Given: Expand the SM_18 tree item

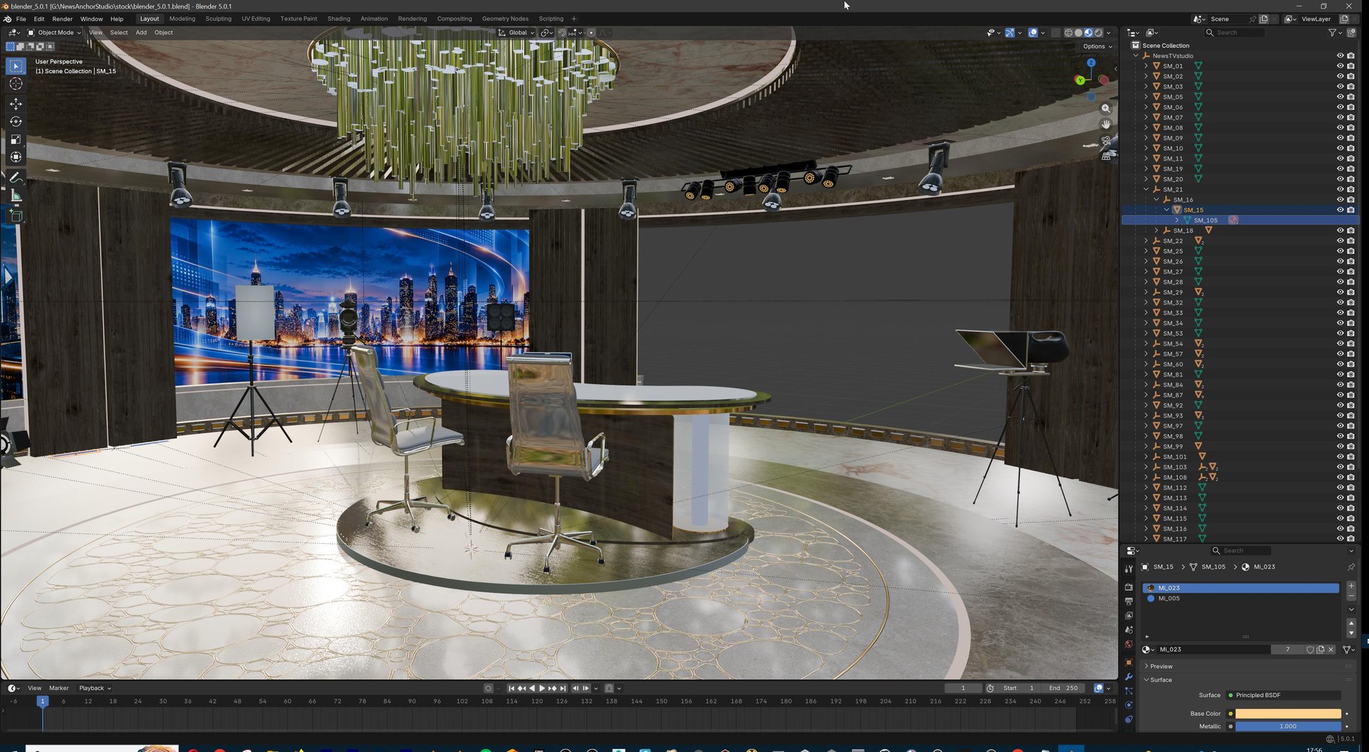Looking at the screenshot, I should click(1157, 231).
